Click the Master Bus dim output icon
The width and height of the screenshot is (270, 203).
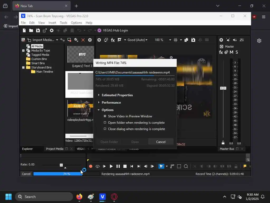tap(235, 40)
